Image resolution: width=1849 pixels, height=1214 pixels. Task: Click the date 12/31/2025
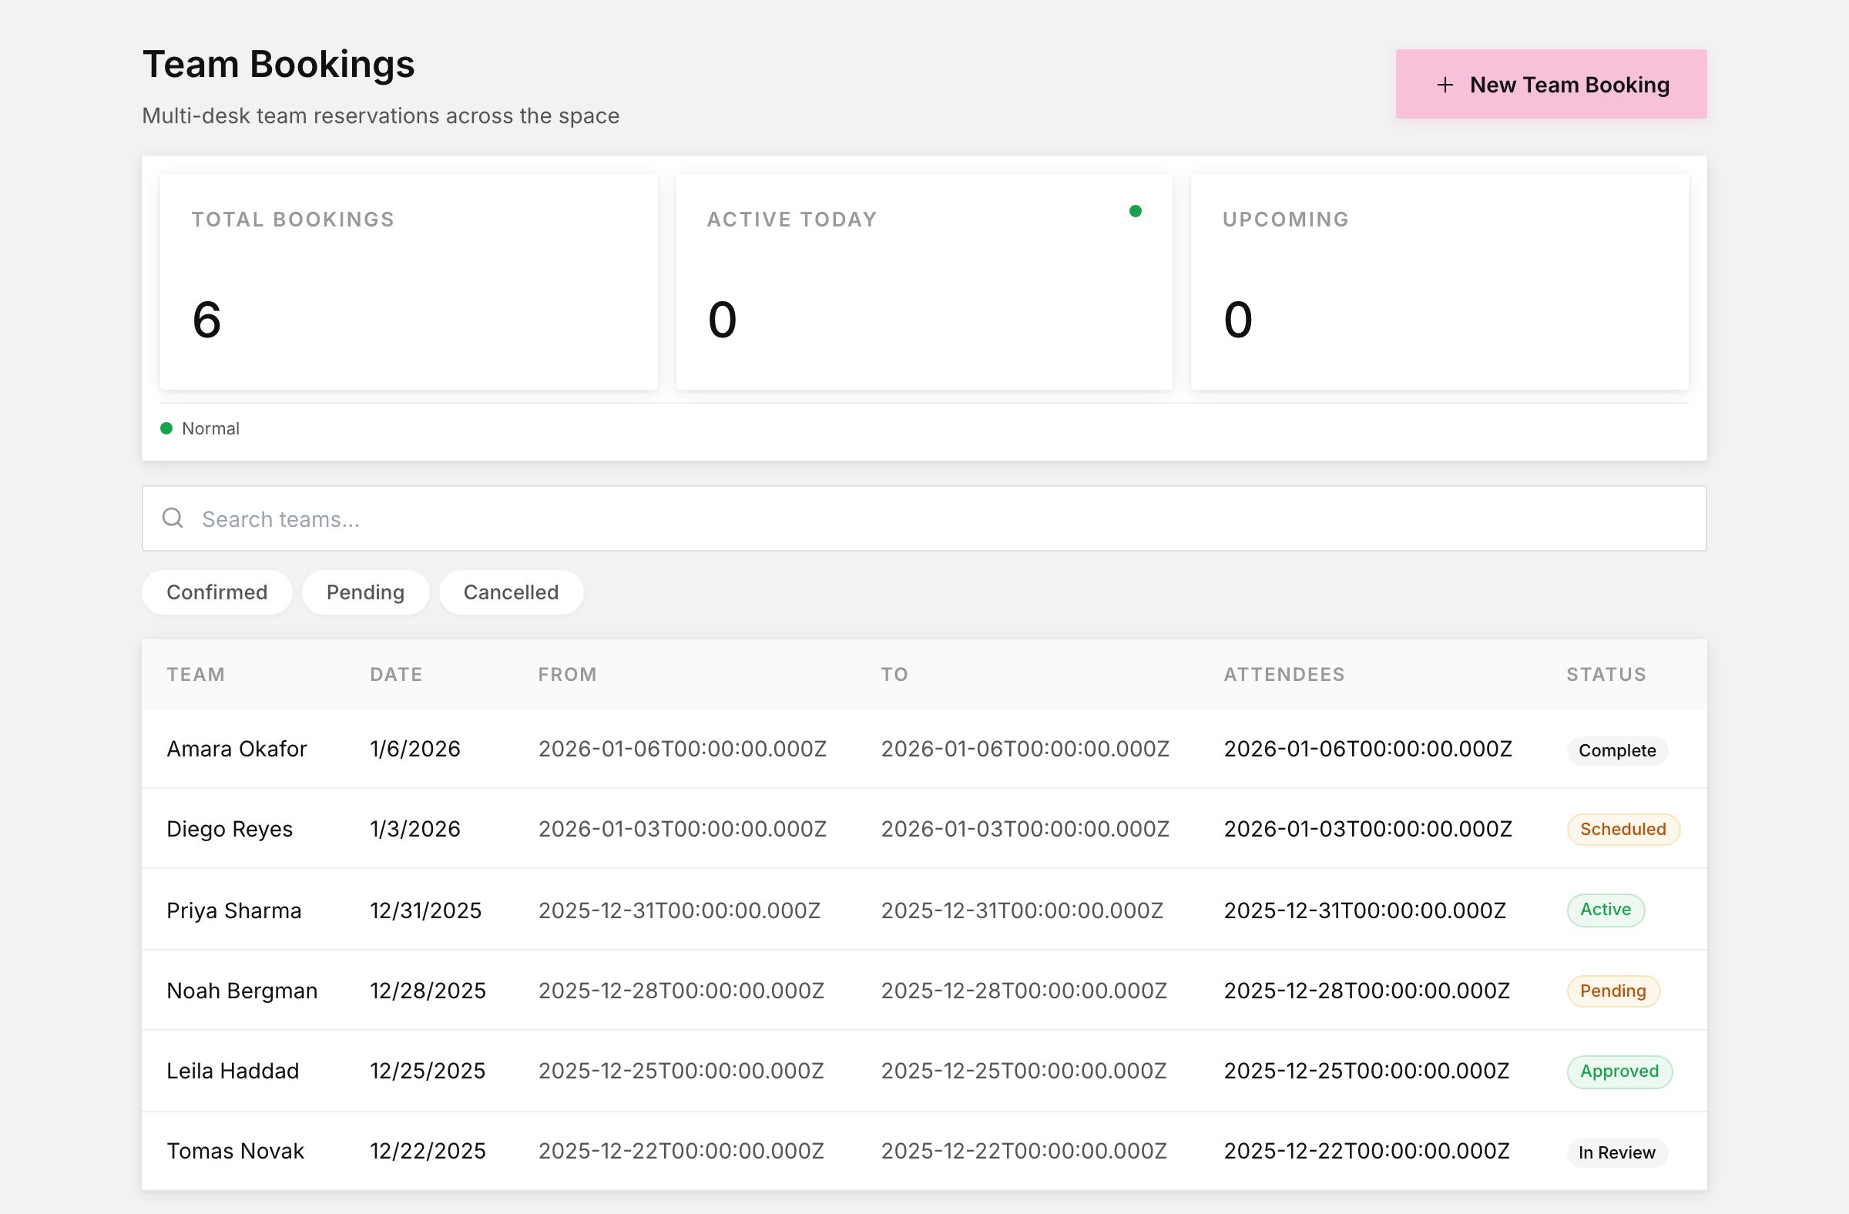(x=426, y=910)
